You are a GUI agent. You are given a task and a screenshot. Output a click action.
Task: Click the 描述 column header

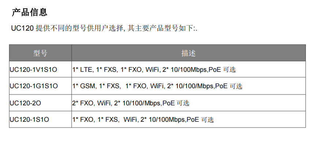coord(188,53)
